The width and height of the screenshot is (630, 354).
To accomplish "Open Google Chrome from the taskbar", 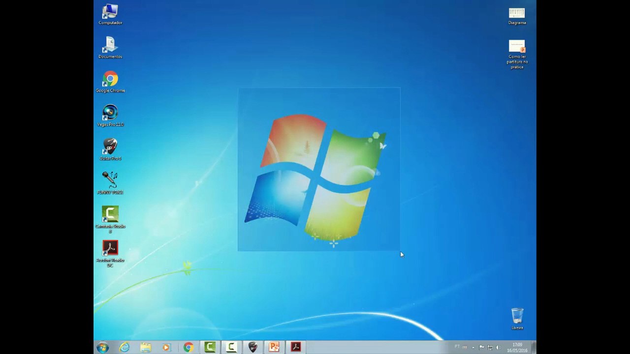I will (188, 347).
